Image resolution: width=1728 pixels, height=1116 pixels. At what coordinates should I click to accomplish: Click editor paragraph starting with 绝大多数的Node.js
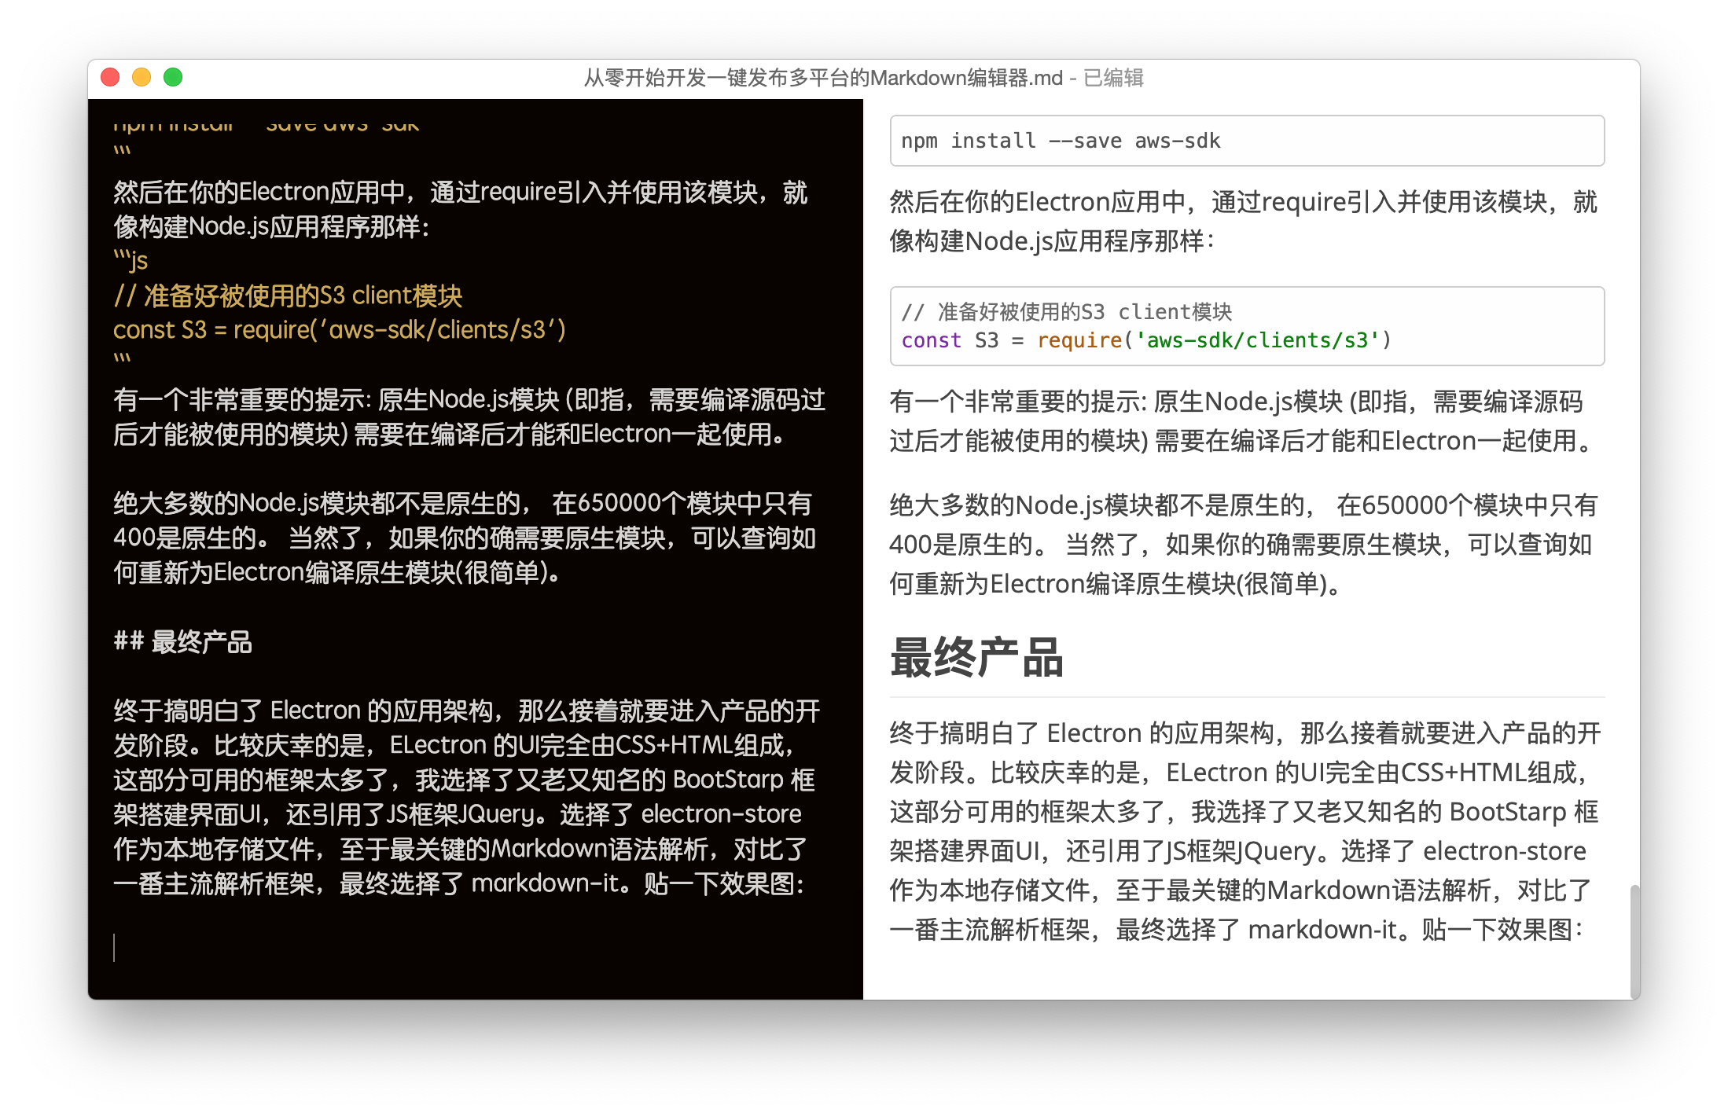tap(464, 538)
